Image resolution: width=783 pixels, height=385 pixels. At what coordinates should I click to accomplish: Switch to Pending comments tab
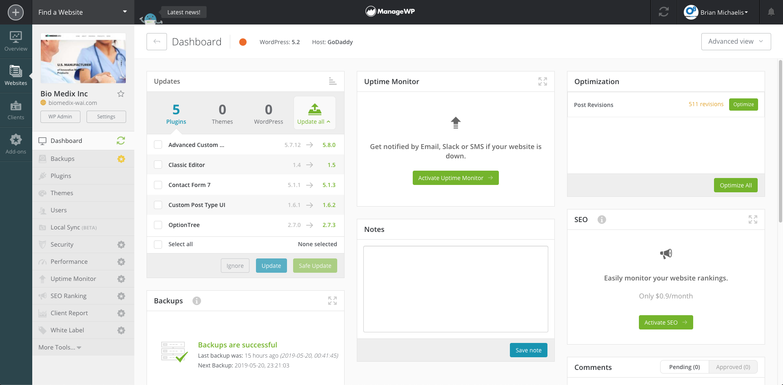(x=684, y=367)
